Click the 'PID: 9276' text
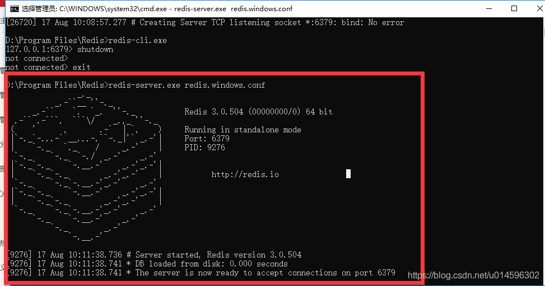545x286 pixels. tap(204, 147)
